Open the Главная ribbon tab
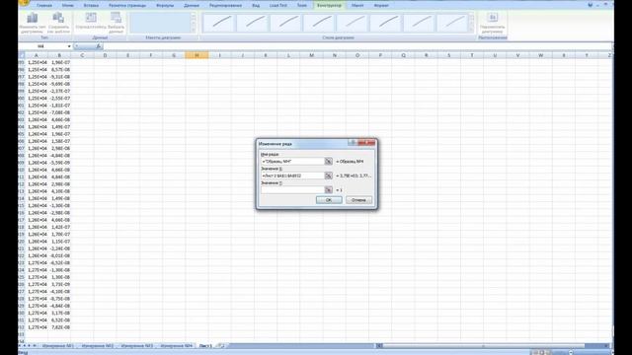The width and height of the screenshot is (632, 355). click(x=43, y=6)
